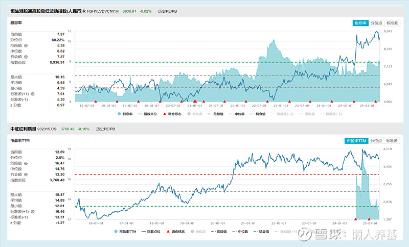This screenshot has width=409, height=247.
Task: Open 历史PE/PB link for 恒生港股通高股息低波动指数
Action: (168, 11)
